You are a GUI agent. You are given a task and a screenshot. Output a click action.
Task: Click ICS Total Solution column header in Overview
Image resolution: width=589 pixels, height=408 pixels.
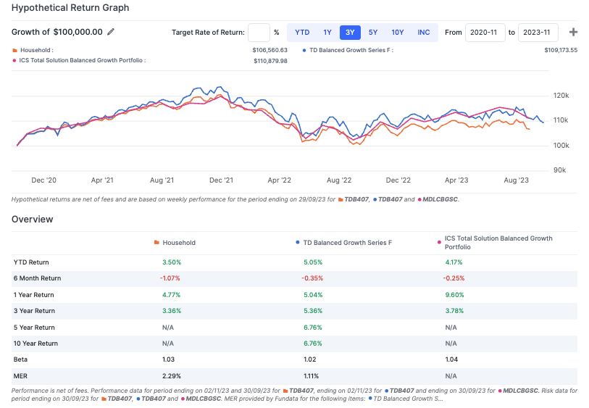tap(498, 243)
